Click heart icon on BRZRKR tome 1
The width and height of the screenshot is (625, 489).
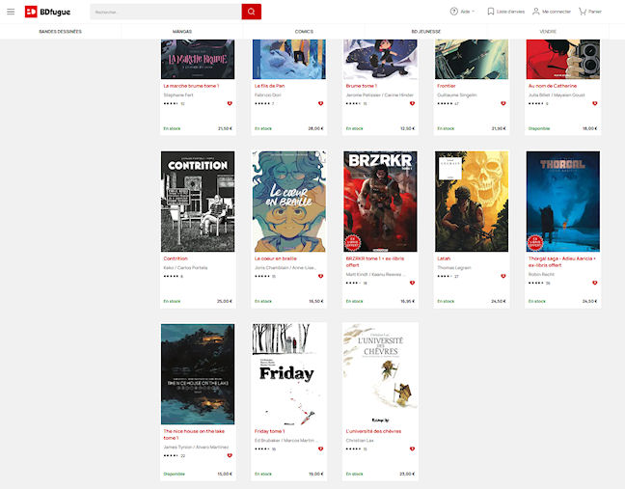(412, 283)
